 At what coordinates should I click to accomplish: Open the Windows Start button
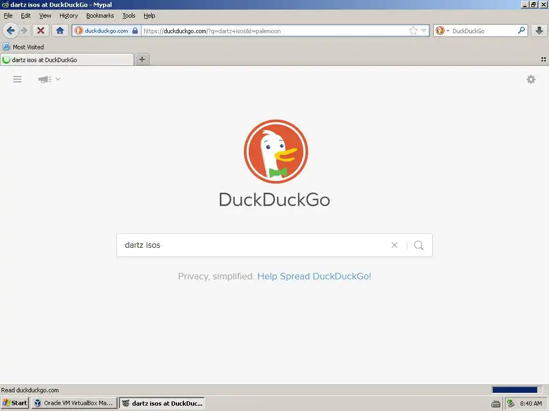click(x=14, y=403)
